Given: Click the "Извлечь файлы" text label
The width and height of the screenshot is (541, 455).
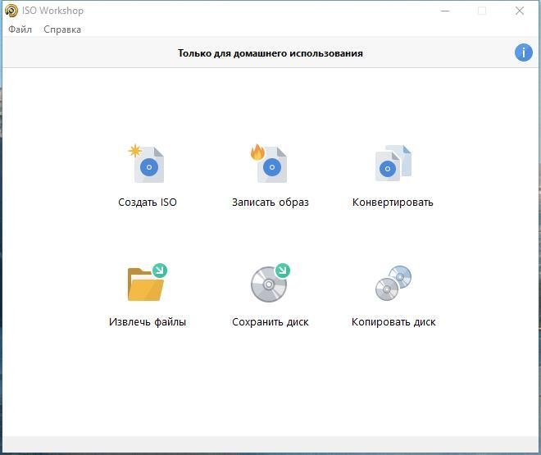Looking at the screenshot, I should click(x=148, y=322).
